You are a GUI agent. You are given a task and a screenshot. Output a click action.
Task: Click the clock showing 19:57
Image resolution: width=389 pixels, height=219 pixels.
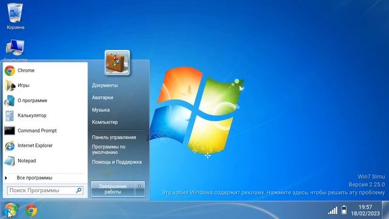(365, 207)
